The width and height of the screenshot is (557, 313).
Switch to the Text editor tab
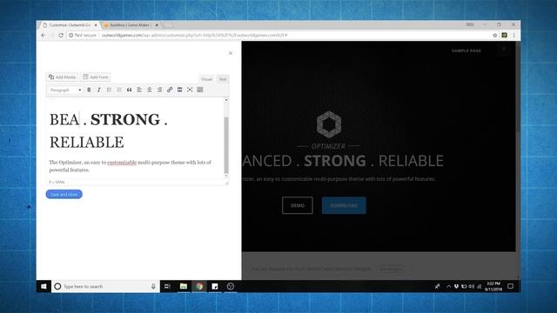[x=223, y=79]
